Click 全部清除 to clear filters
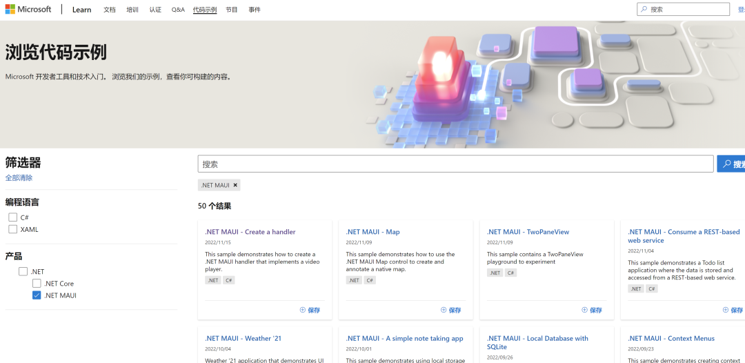This screenshot has width=745, height=363. 19,178
